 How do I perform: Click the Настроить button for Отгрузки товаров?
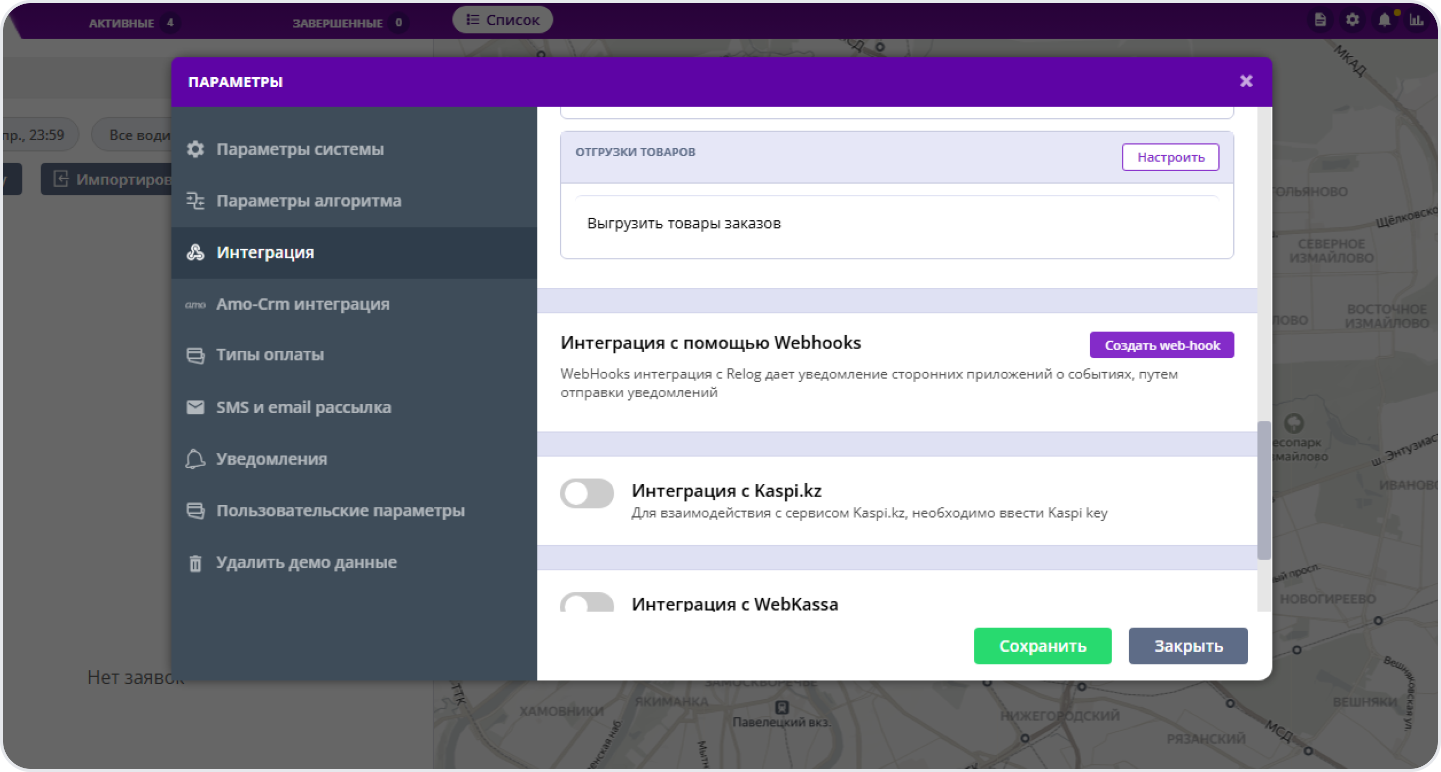(x=1170, y=157)
